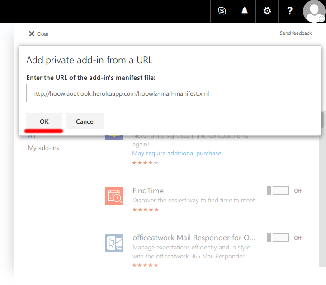326x285 pixels.
Task: Cancel the add private add-in dialog
Action: click(x=85, y=121)
